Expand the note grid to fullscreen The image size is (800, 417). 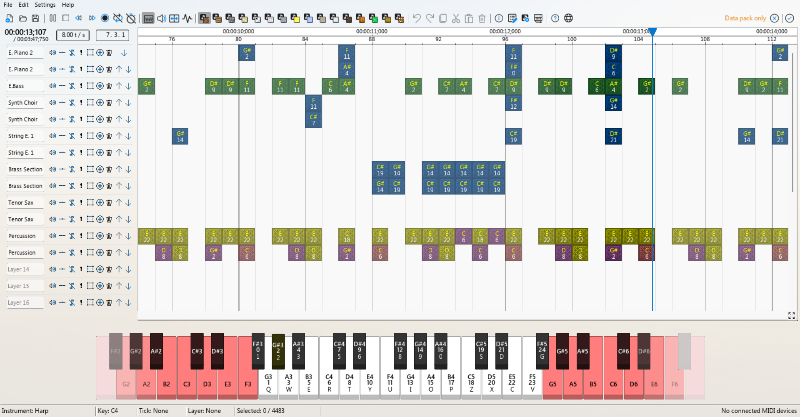tap(791, 315)
